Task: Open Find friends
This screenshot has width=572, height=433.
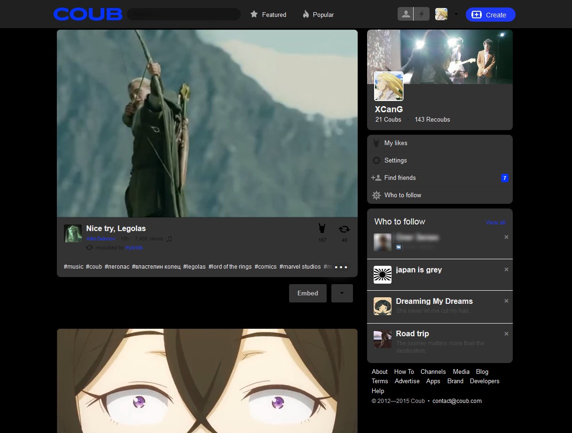Action: 439,178
